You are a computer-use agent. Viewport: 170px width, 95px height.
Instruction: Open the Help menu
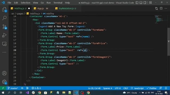pyautogui.click(x=67, y=3)
